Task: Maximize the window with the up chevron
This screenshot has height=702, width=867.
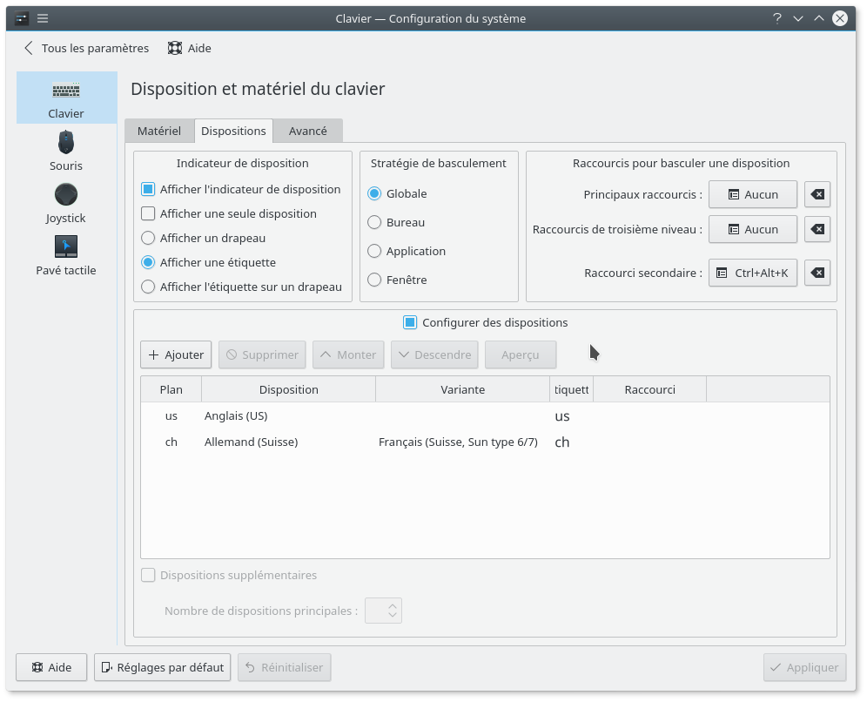Action: (819, 18)
